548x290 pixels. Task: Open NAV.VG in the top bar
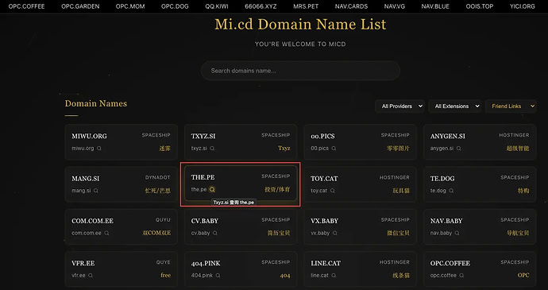[x=395, y=6]
